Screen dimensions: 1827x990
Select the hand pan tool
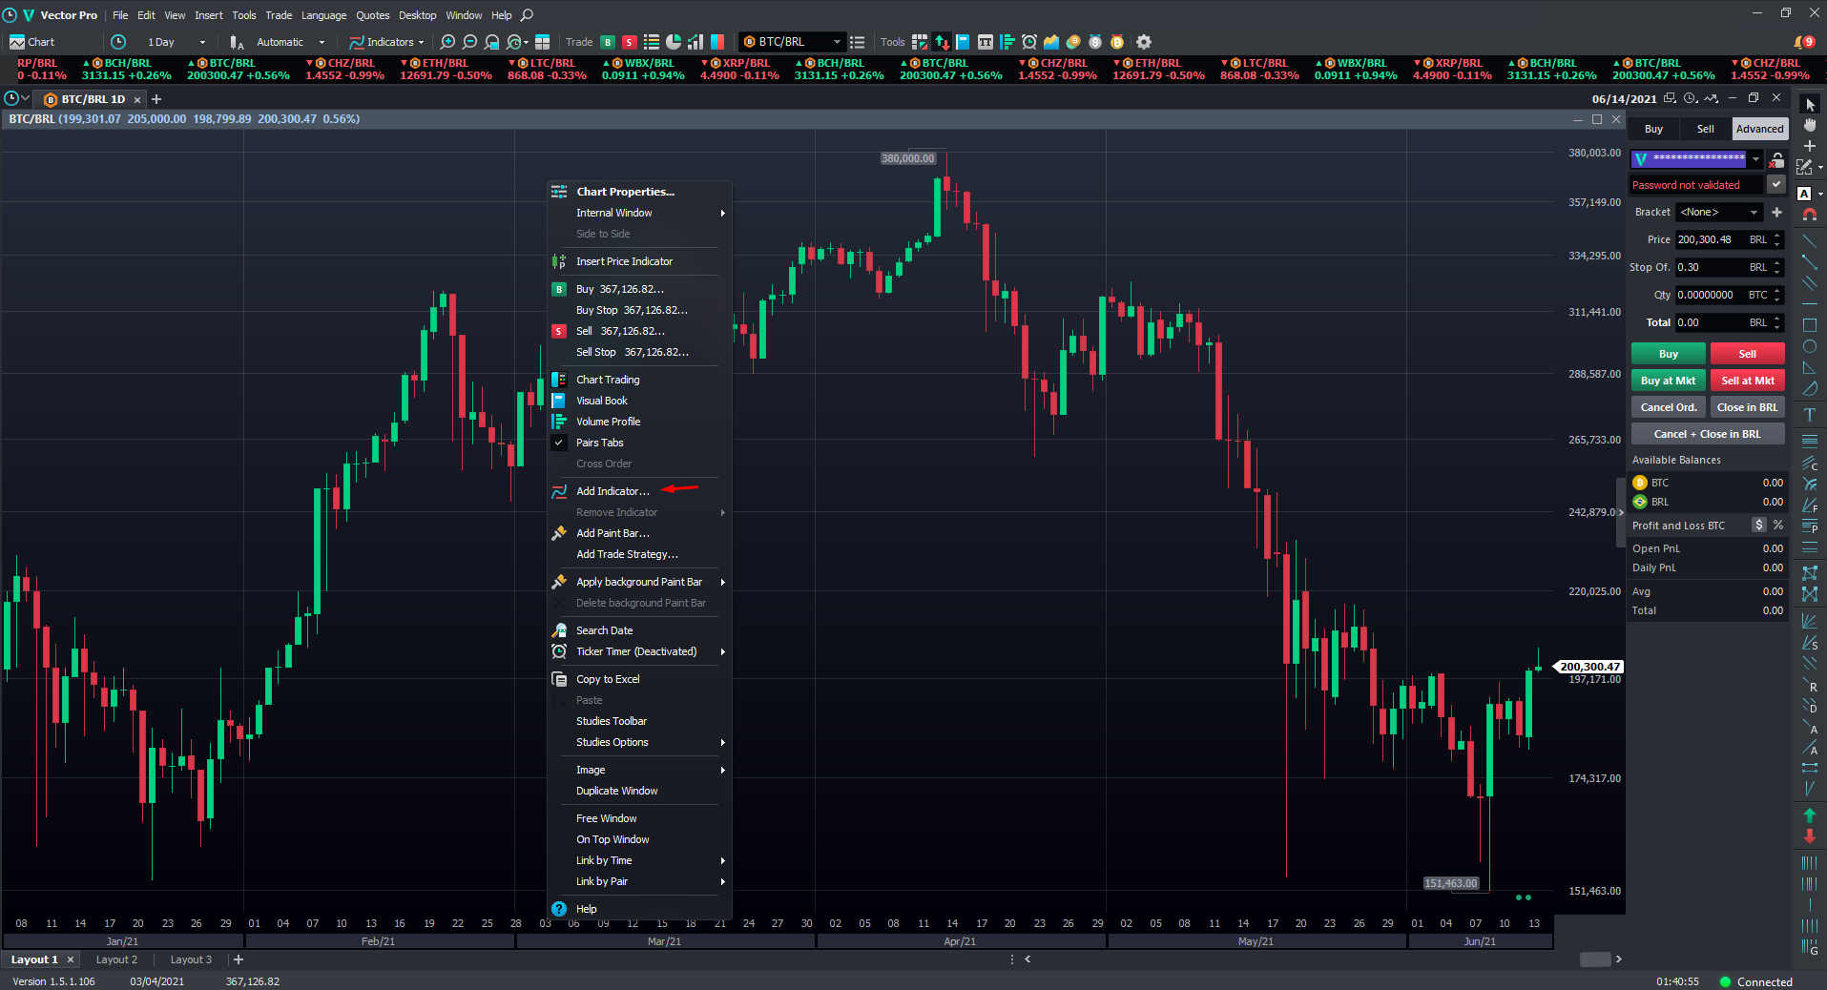(1810, 125)
